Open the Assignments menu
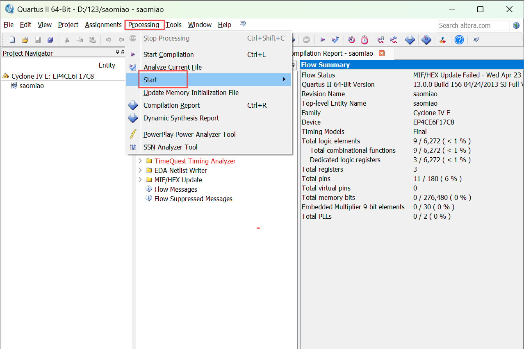 (103, 25)
